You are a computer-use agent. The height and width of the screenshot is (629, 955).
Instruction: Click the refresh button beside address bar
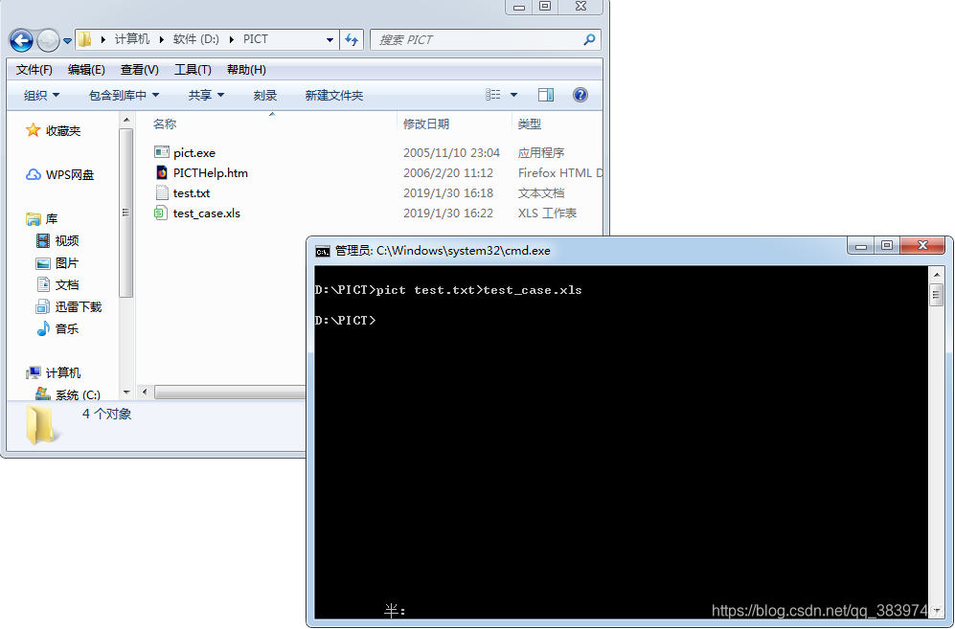click(x=352, y=40)
